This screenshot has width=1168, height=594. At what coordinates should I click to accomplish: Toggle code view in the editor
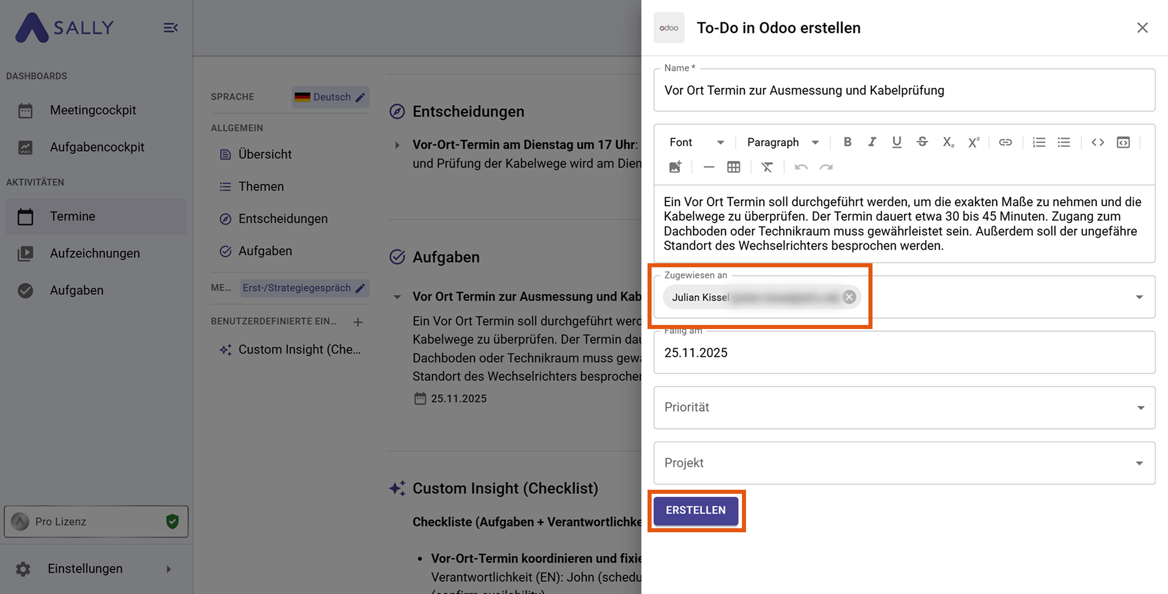pyautogui.click(x=1097, y=142)
